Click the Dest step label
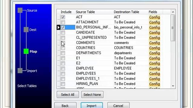 33,30
